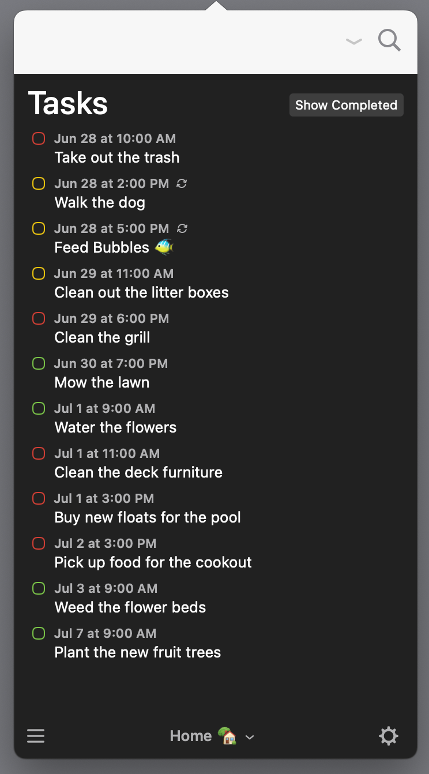Screen dimensions: 429x774
Task: Click the Show Completed button
Action: (x=347, y=105)
